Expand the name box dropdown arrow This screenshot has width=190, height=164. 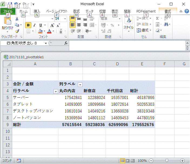(46, 43)
